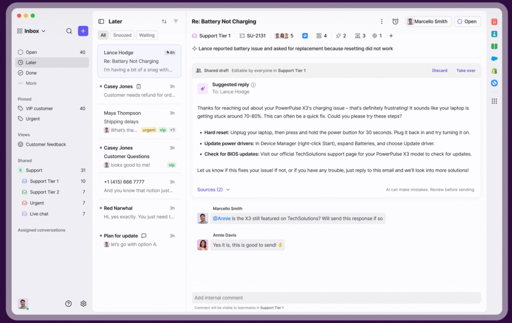Select the Waiting filter tab
The width and height of the screenshot is (512, 323).
(x=146, y=35)
